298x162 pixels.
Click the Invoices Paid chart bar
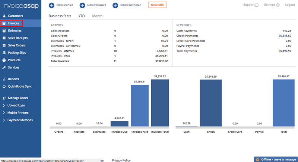[140, 106]
